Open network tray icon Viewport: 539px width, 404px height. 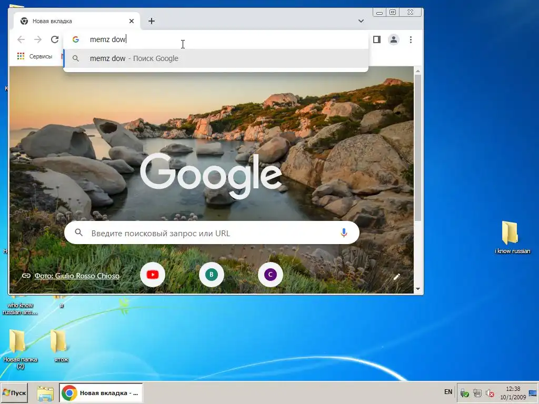pos(477,392)
